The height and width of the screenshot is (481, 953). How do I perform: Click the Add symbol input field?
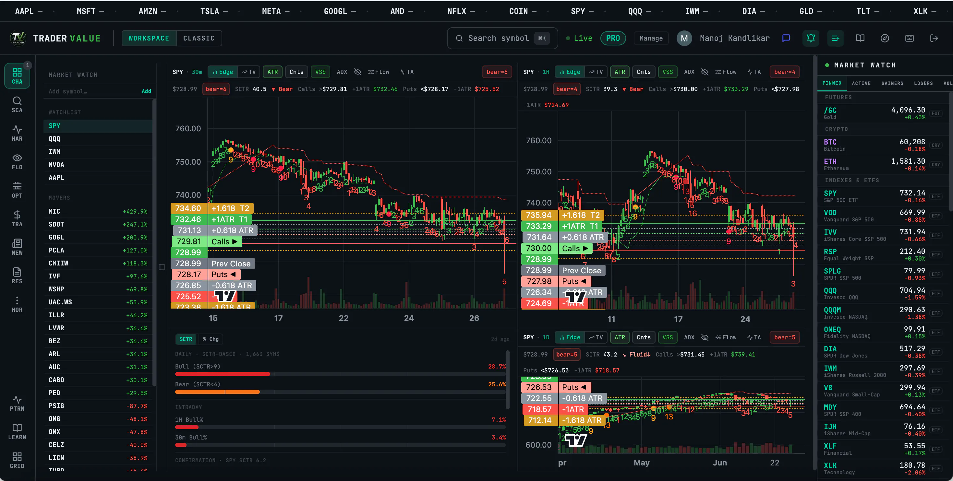tap(92, 91)
